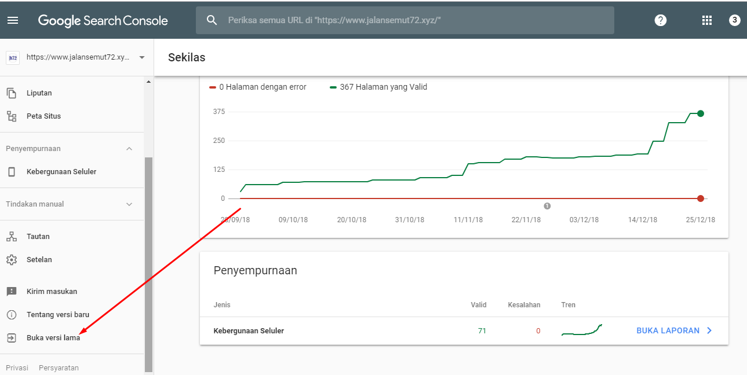Click the Tren column header
The image size is (747, 375).
point(569,305)
